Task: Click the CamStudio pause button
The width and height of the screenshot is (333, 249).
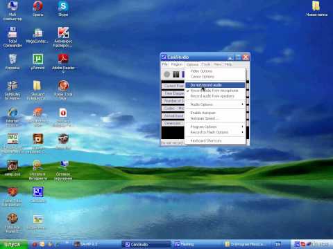Action: [176, 74]
